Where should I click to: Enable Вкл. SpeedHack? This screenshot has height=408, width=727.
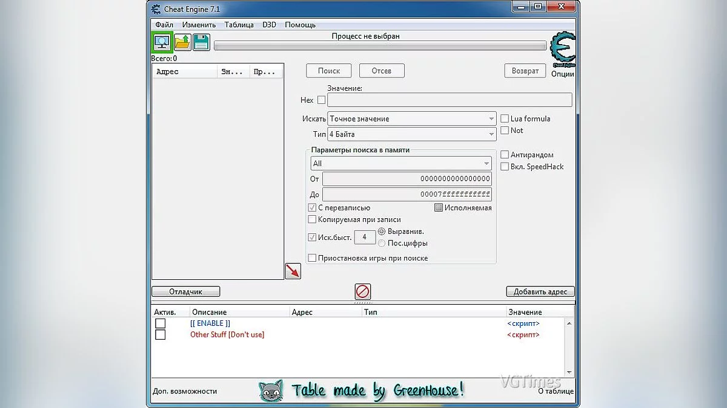click(504, 166)
